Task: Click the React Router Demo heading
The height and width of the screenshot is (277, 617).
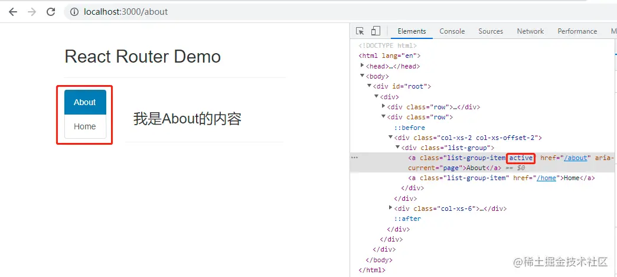Action: pyautogui.click(x=142, y=57)
